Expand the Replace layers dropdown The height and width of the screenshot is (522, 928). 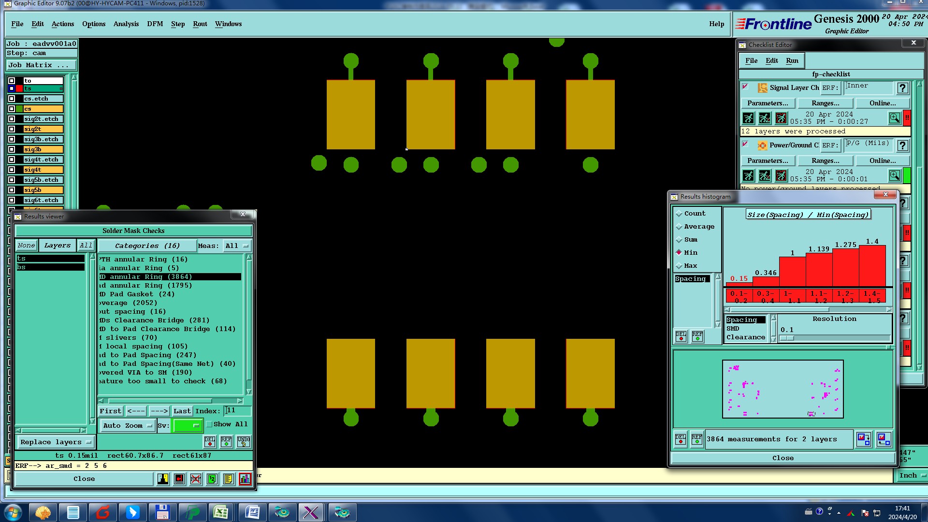pyautogui.click(x=55, y=442)
